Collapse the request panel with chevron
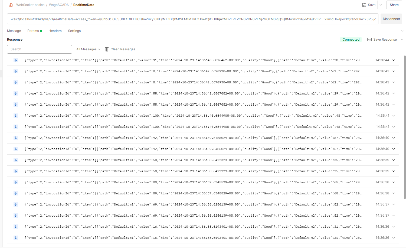406x248 pixels. tap(402, 31)
